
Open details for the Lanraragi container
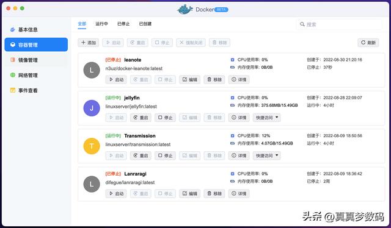tap(239, 193)
